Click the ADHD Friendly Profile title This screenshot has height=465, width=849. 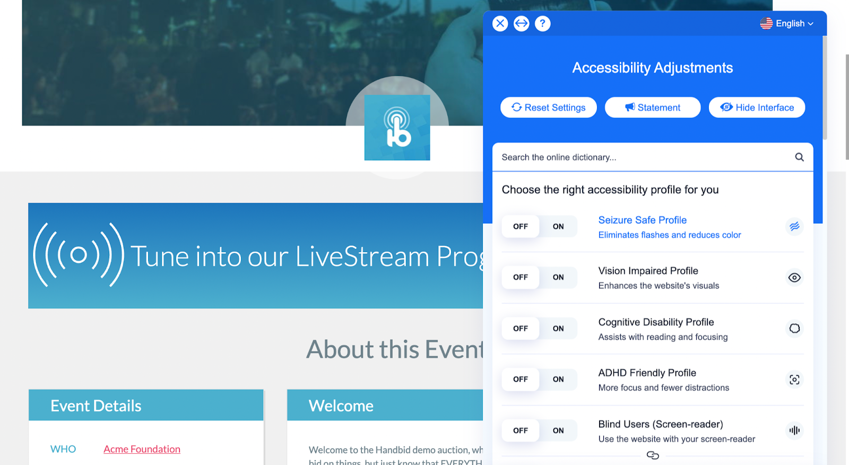[x=647, y=373]
